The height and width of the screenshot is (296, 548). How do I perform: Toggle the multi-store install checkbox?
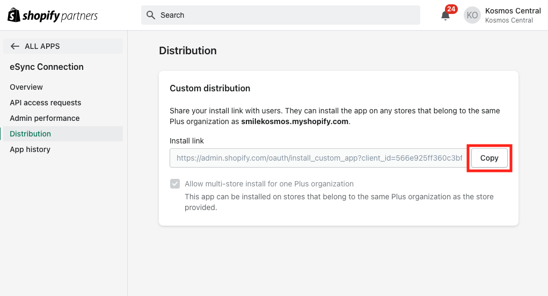tap(175, 184)
